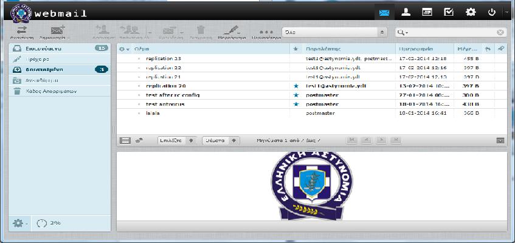Expand Reply-all options arrow
Screen dimensions: 515x243
[150, 33]
